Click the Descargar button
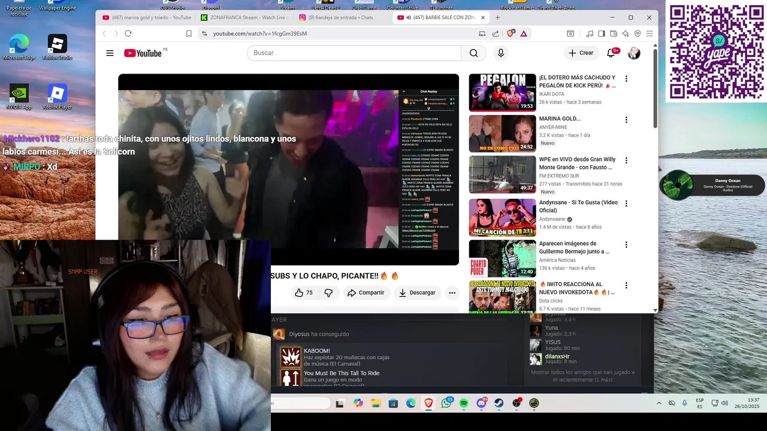Image resolution: width=767 pixels, height=431 pixels. tap(417, 293)
